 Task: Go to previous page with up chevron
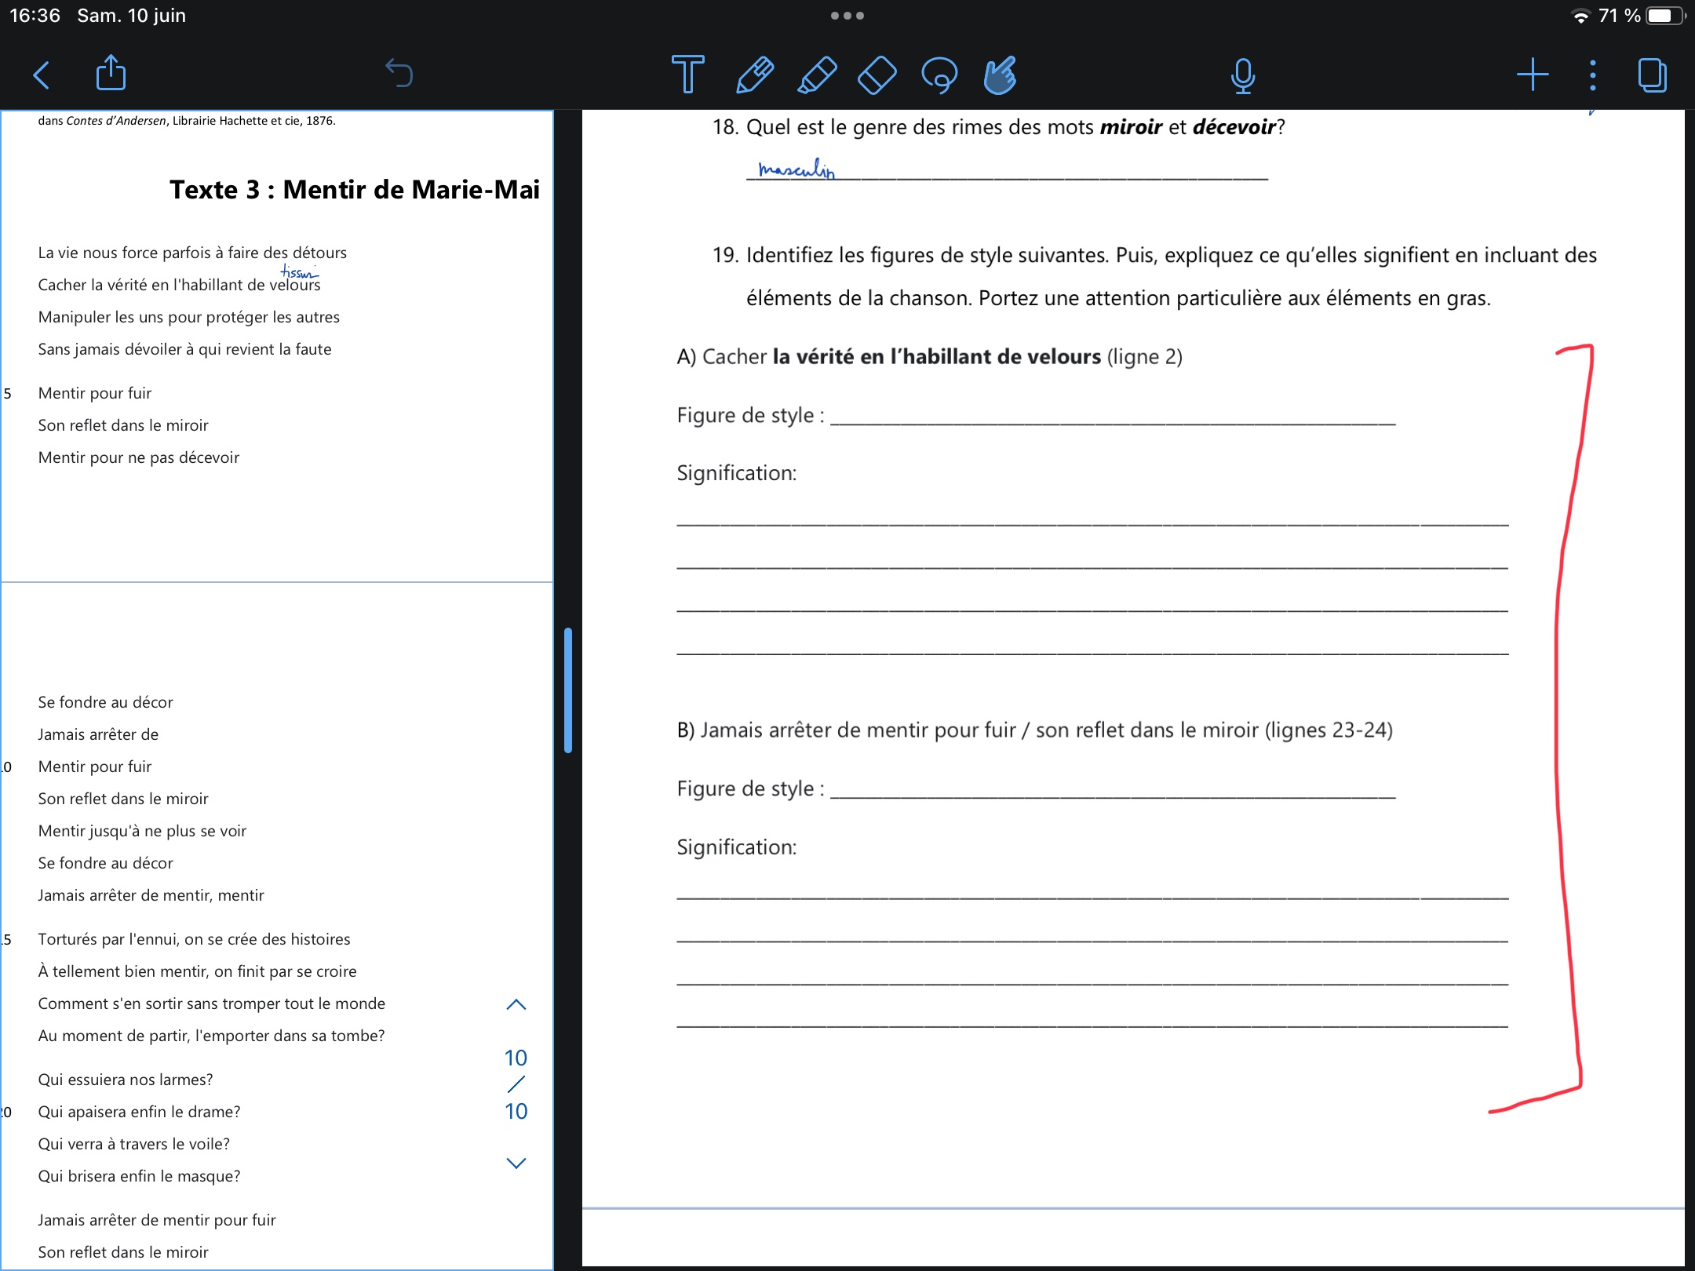[x=516, y=1005]
